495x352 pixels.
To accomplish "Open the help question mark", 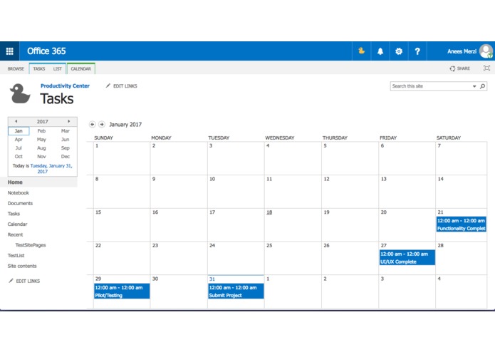I will click(x=417, y=51).
